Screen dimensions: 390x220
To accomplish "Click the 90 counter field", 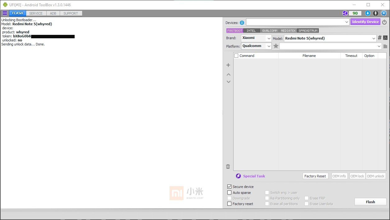I will 355,13.
